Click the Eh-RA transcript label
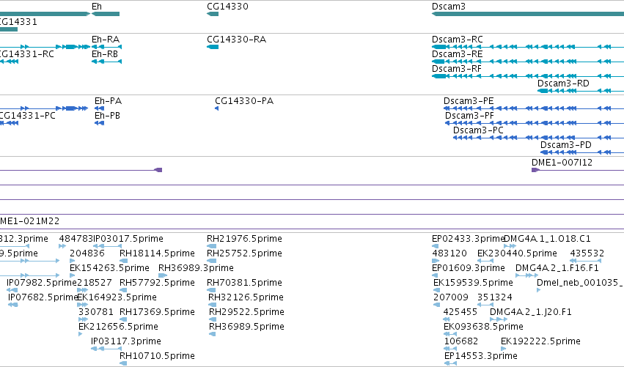Viewport: 624px width, 367px height. pyautogui.click(x=106, y=40)
